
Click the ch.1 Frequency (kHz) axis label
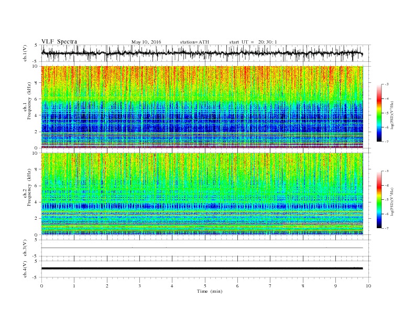(x=27, y=101)
